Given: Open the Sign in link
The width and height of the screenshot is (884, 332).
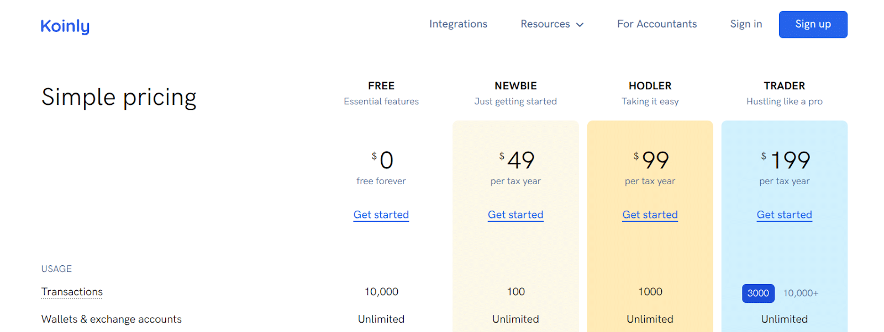Looking at the screenshot, I should click(x=746, y=24).
